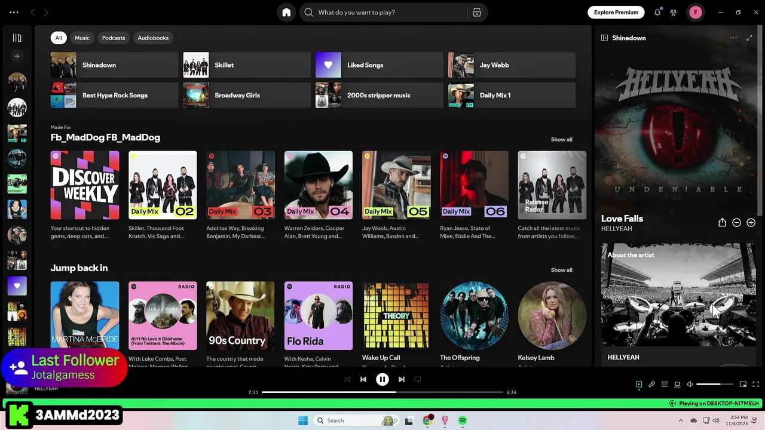The width and height of the screenshot is (765, 430).
Task: Open About the artist HELLYEAH card
Action: (678, 304)
